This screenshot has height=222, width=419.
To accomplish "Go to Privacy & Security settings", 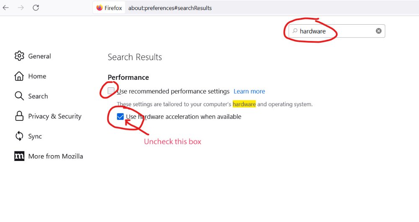I will (54, 116).
